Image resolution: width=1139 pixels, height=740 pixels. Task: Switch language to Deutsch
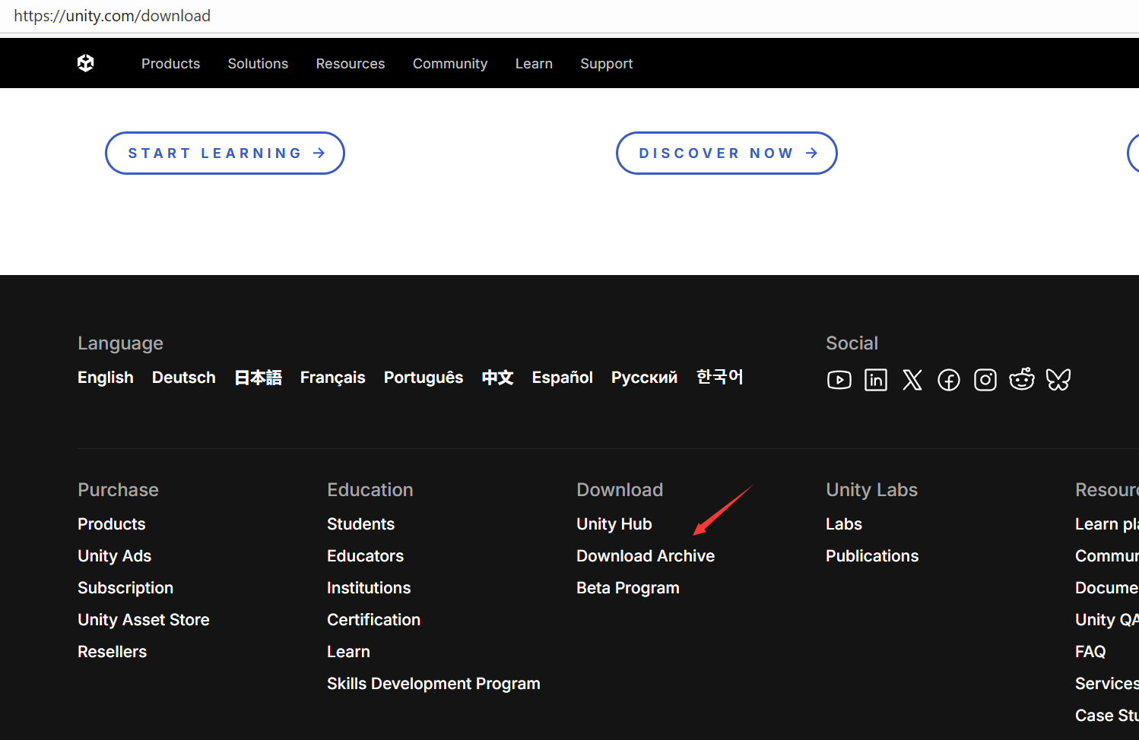click(x=184, y=378)
